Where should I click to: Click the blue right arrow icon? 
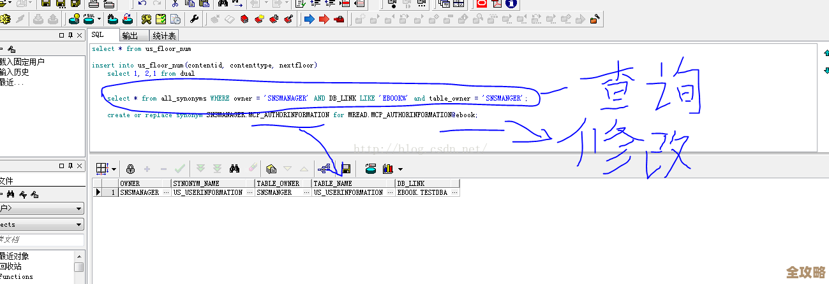(309, 19)
